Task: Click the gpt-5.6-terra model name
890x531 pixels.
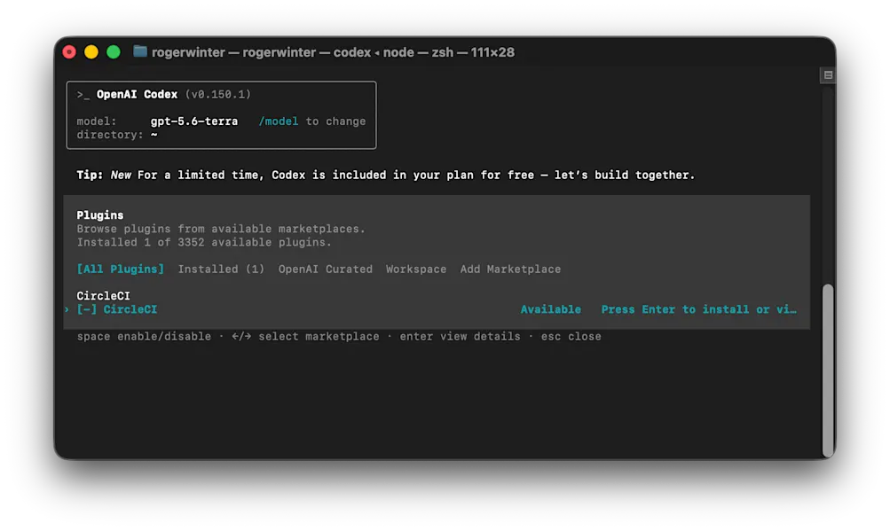Action: pos(194,121)
